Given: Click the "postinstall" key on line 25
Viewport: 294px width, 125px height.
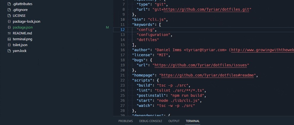Looking at the screenshot, I should point(151,95).
